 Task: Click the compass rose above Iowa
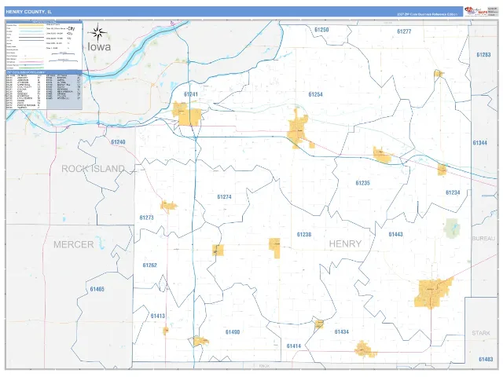[x=98, y=32]
